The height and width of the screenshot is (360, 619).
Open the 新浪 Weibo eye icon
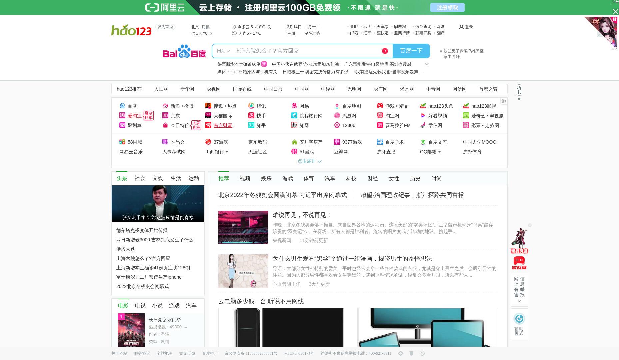pos(165,106)
